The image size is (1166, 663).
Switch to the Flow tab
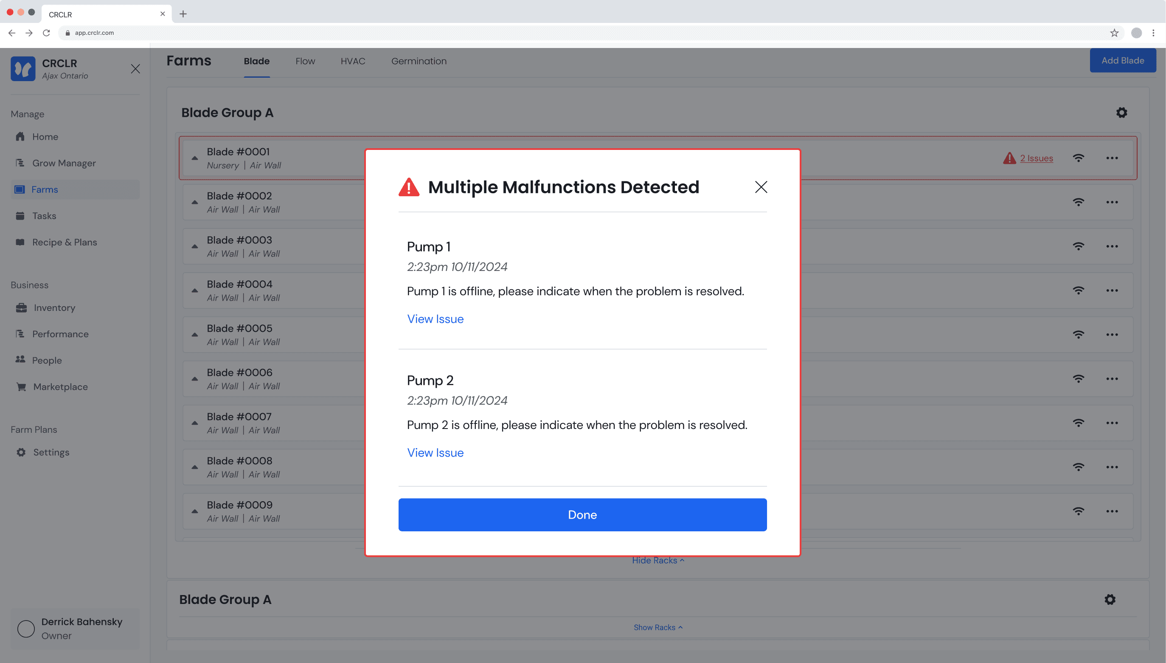click(305, 61)
